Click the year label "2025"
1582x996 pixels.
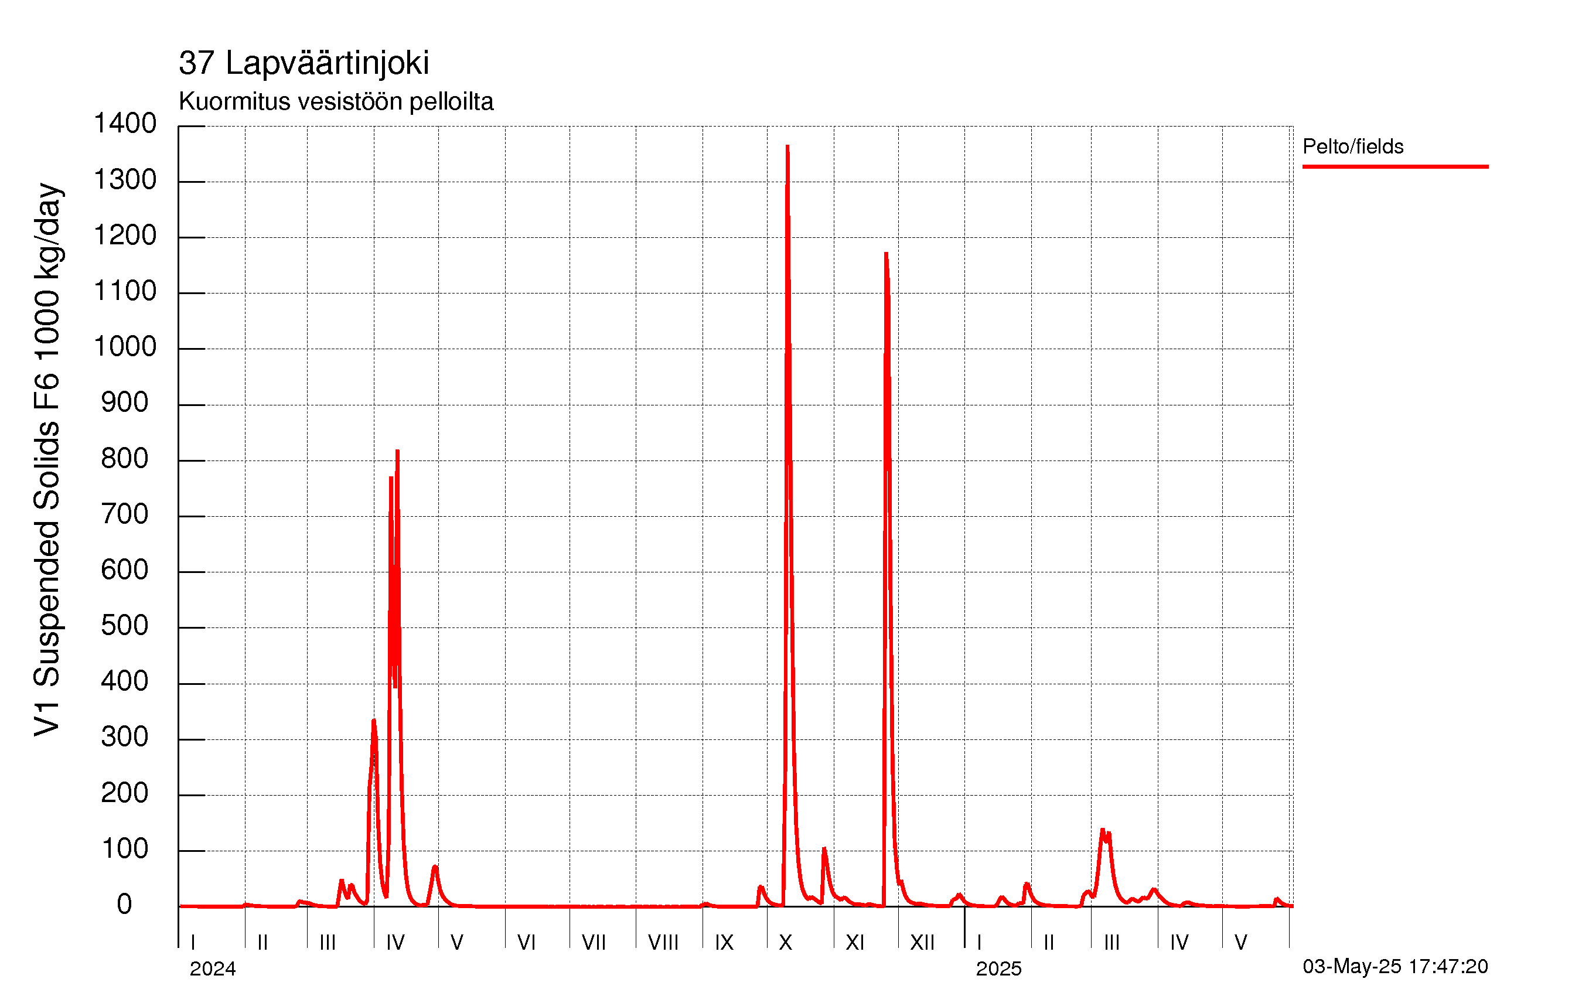[x=998, y=969]
